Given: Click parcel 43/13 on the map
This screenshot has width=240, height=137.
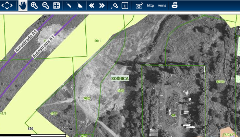Looking at the screenshot, I should tap(220, 82).
